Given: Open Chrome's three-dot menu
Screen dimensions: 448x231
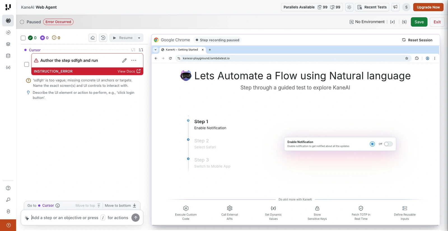Looking at the screenshot, I should 435,58.
